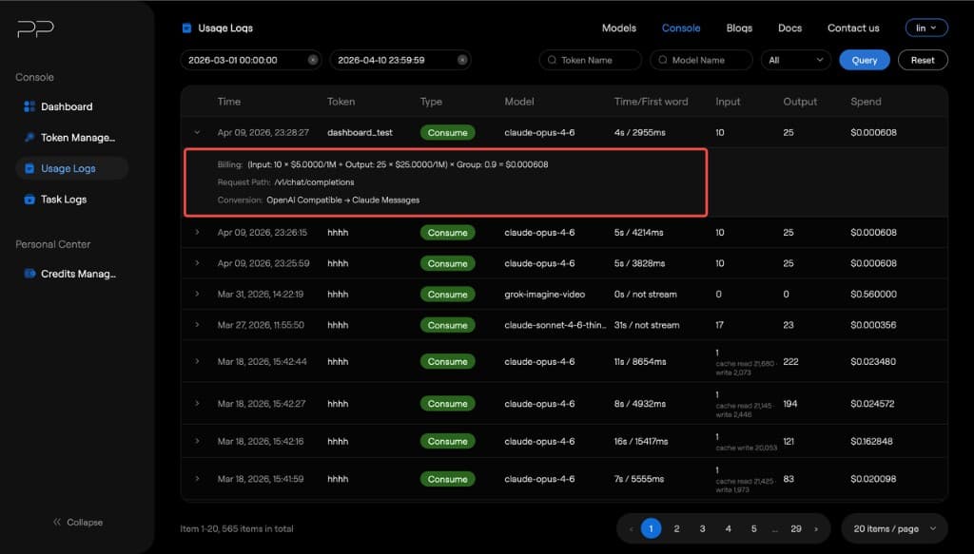Expand the Apr 09 23:25:59 log row

click(197, 263)
